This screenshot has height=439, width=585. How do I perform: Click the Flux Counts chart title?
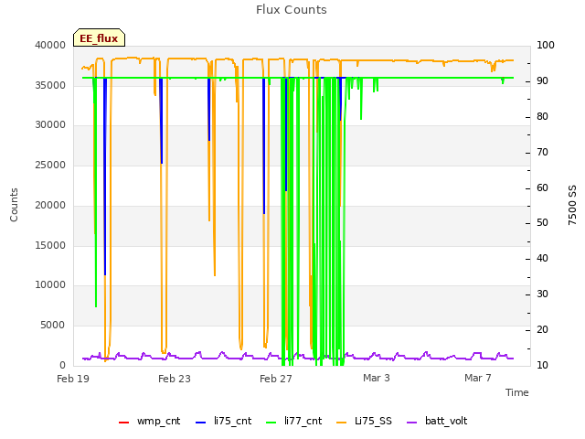292,10
